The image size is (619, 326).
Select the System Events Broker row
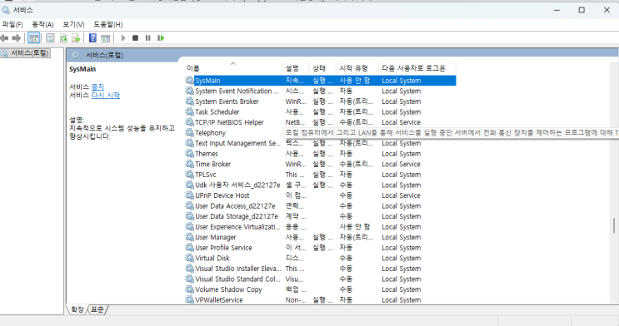320,101
